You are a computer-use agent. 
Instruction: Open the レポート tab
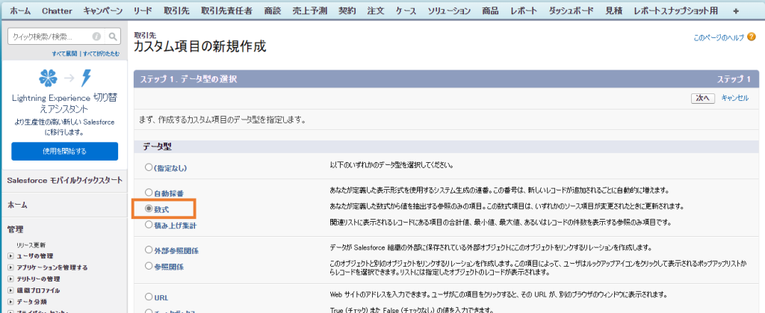point(524,10)
